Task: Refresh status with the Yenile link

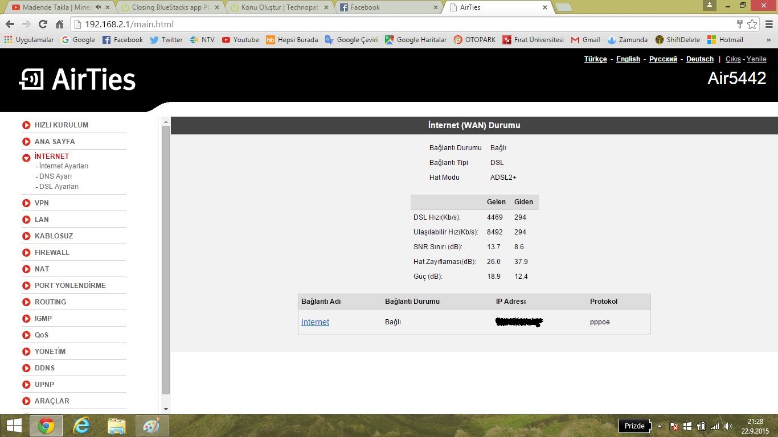Action: tap(756, 59)
